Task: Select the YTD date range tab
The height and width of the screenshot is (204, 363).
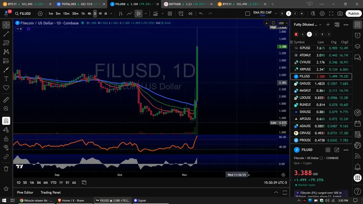Action: pos(54,183)
